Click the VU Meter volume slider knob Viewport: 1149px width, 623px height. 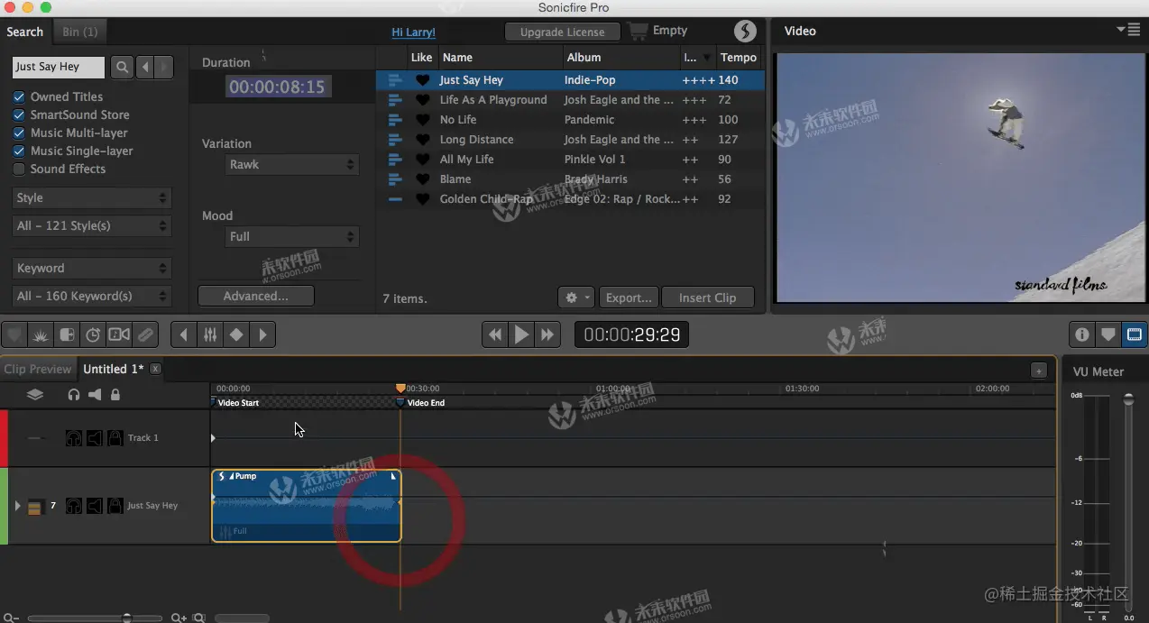(1128, 399)
